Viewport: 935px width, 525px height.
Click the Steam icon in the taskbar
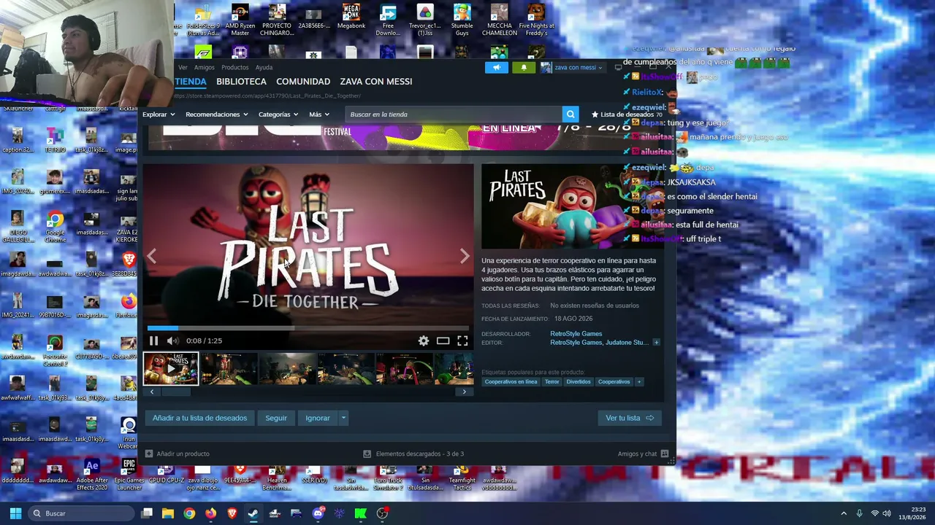coord(253,513)
